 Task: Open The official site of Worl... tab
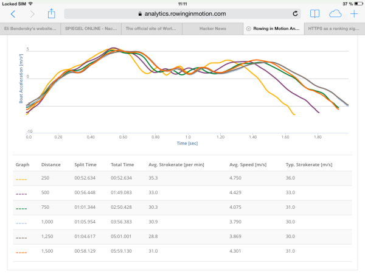click(x=151, y=29)
